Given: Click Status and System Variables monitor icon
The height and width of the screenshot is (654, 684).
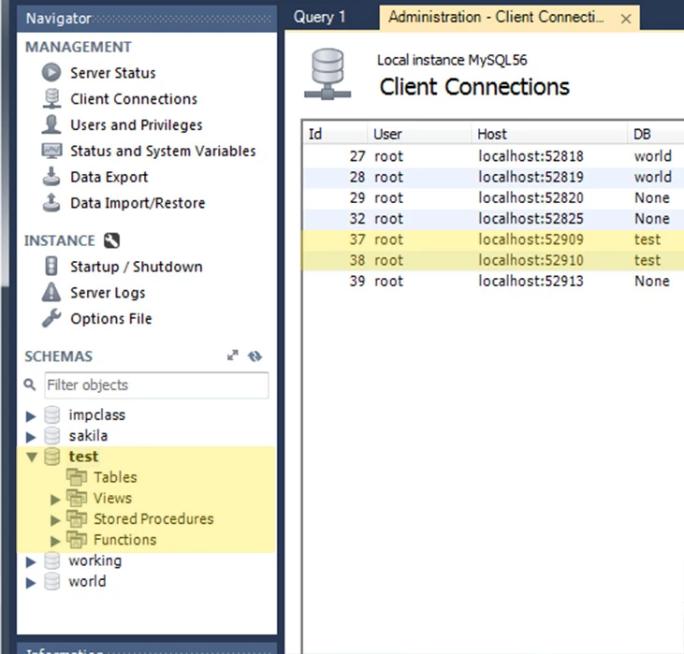Looking at the screenshot, I should pos(51,151).
